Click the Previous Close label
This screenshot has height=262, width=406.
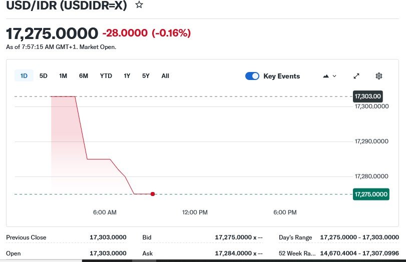tap(26, 237)
